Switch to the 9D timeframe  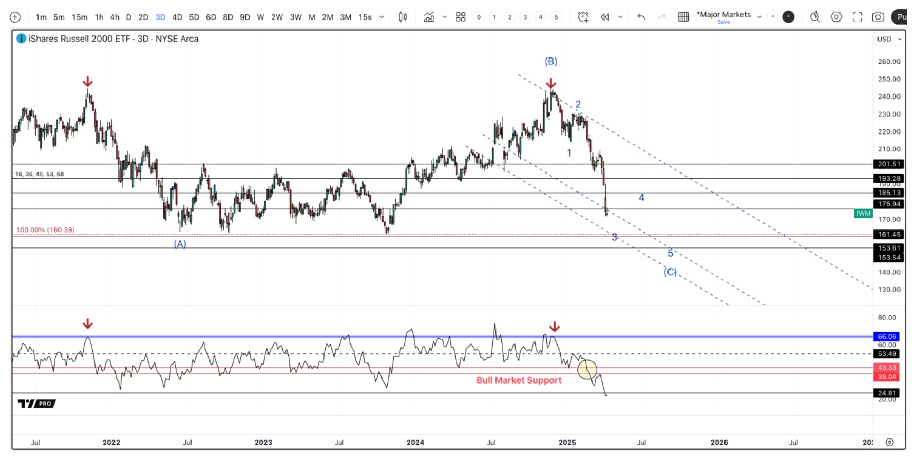[245, 17]
